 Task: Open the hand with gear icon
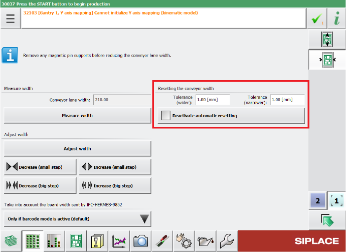click(x=184, y=241)
